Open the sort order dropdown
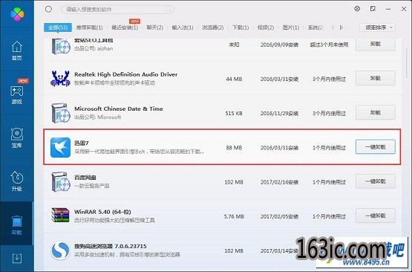Image resolution: width=412 pixels, height=272 pixels. click(377, 27)
